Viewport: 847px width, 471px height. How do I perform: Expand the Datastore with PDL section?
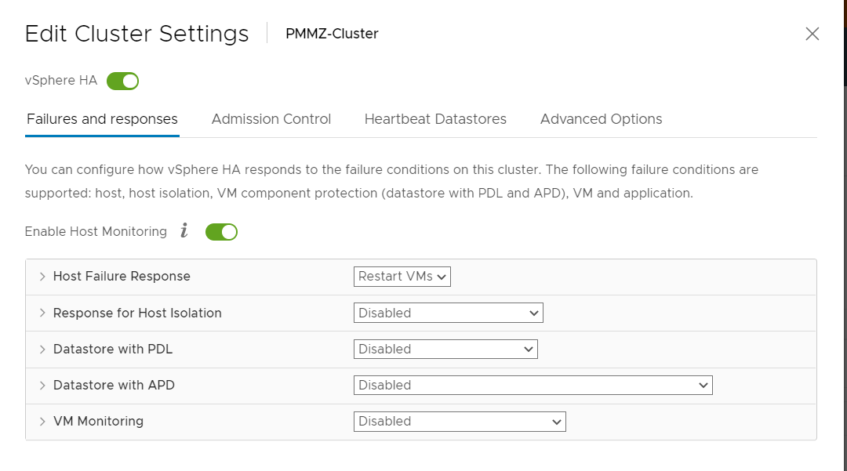pos(42,349)
